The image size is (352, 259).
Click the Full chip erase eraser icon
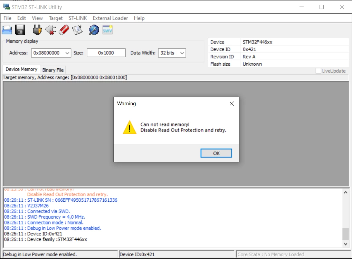click(x=64, y=30)
